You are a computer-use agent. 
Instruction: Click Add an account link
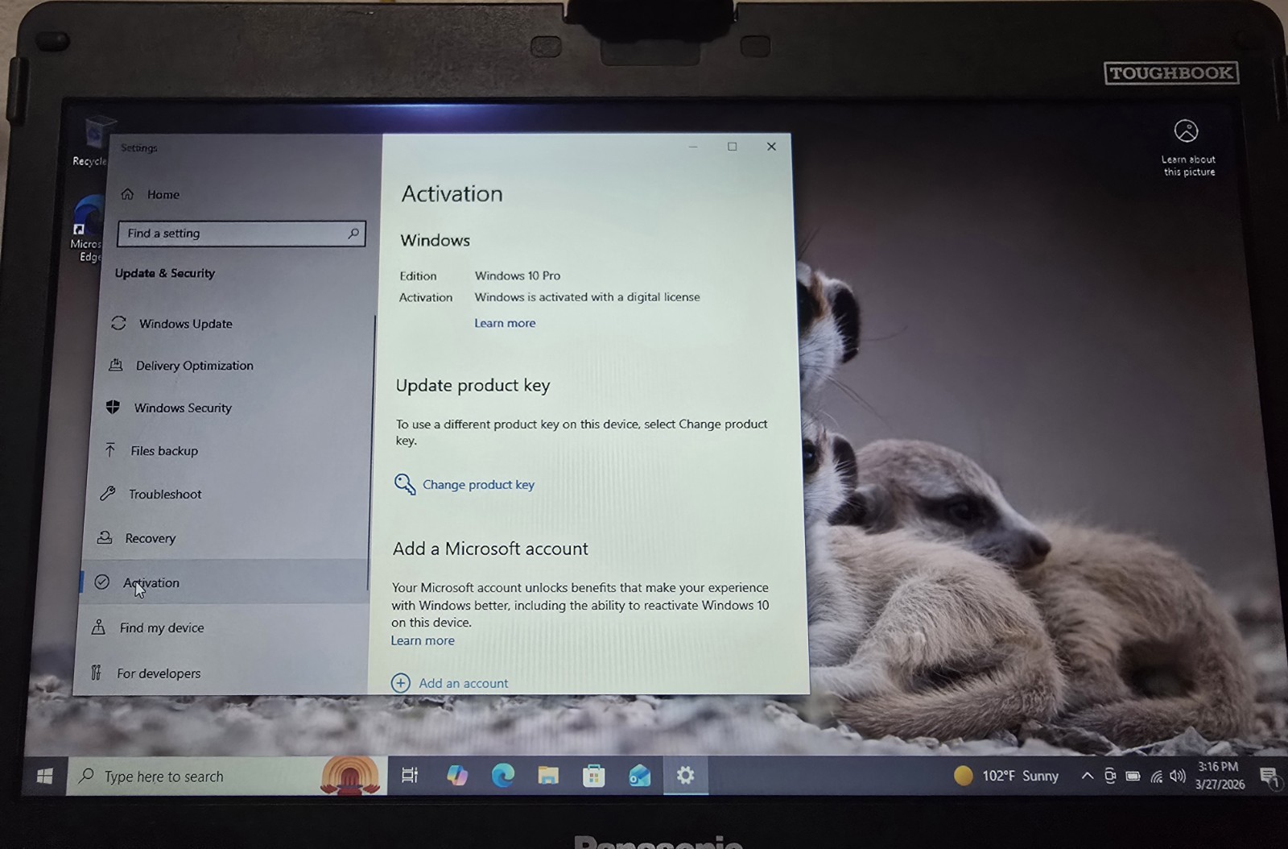(x=464, y=683)
